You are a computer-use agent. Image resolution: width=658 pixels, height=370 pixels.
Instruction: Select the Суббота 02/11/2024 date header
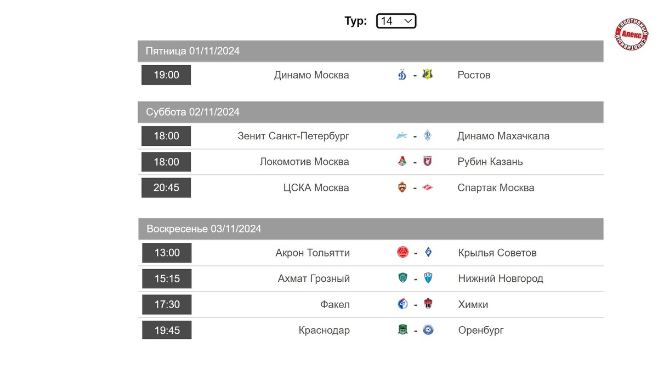tap(192, 112)
